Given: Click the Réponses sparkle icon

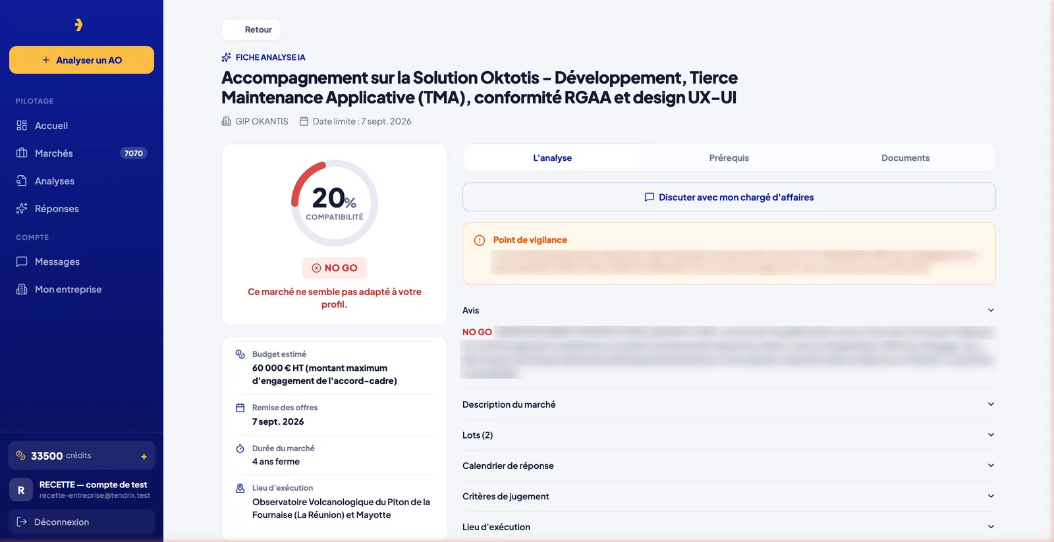Looking at the screenshot, I should (x=22, y=208).
